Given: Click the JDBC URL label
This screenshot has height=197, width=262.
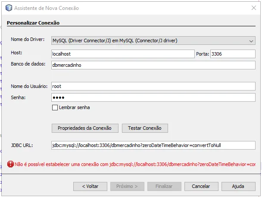Looking at the screenshot, I should (22, 145).
